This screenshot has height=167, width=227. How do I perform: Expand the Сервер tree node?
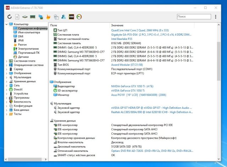point(6,69)
